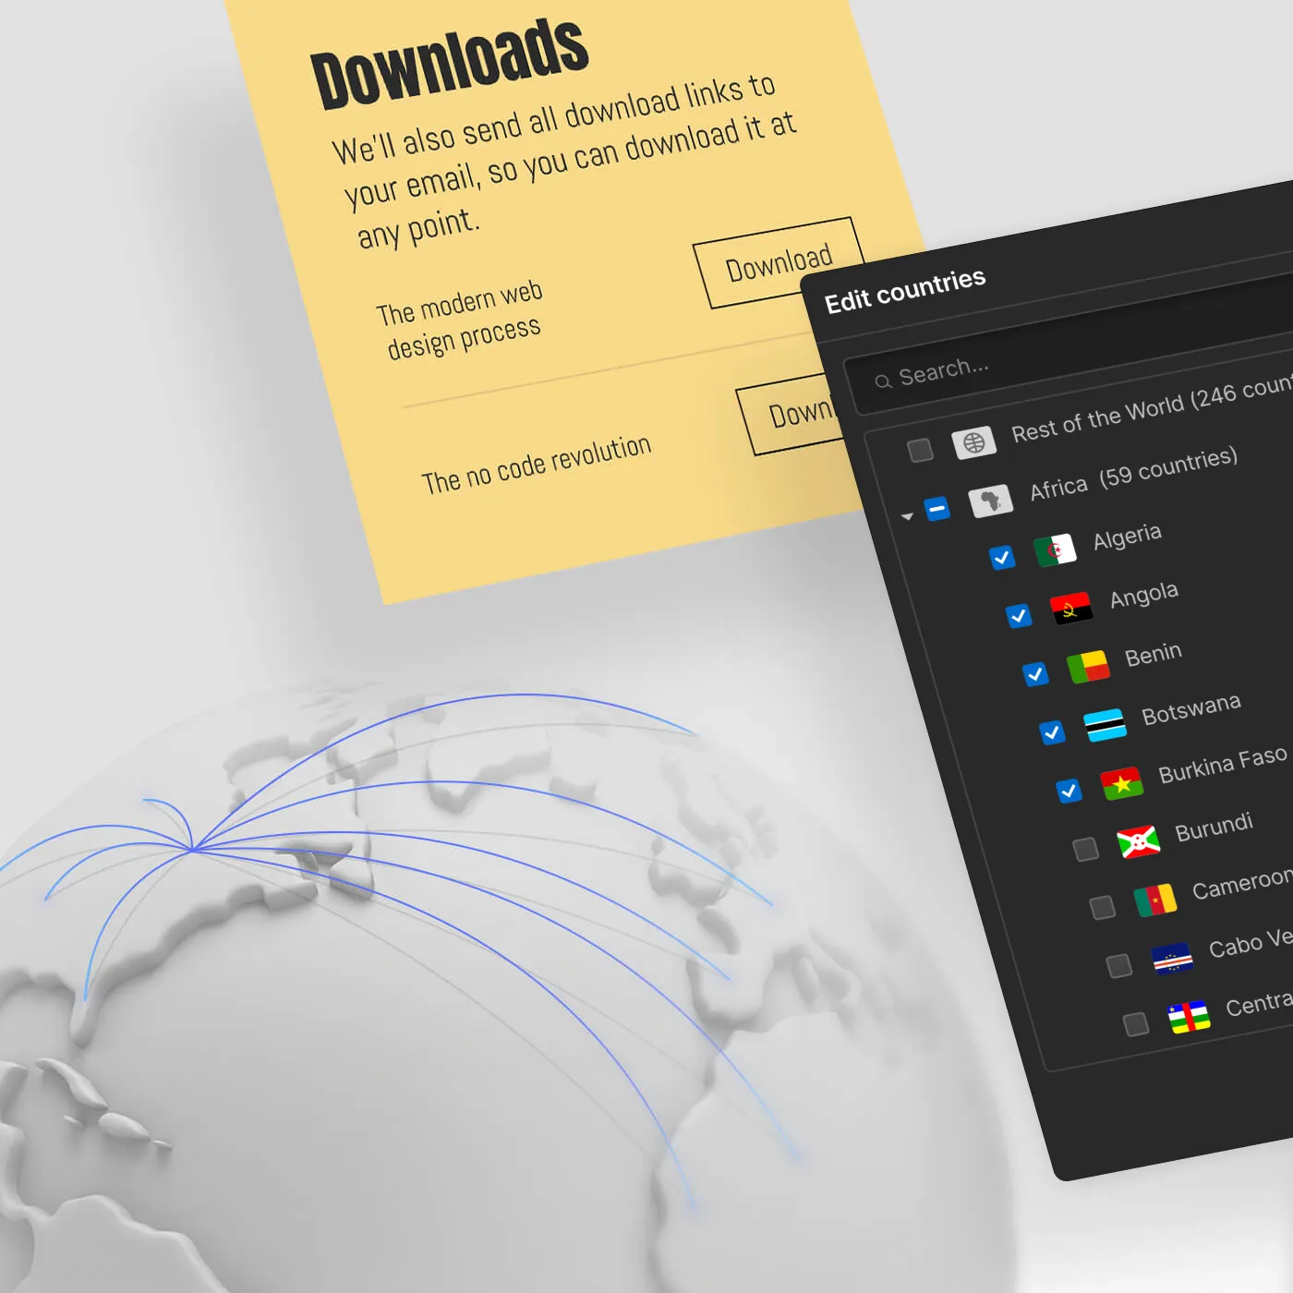The image size is (1293, 1293).
Task: Check the Burundi checkbox
Action: tap(1085, 849)
